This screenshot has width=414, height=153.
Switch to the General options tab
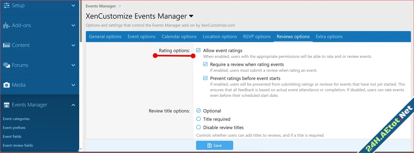coord(105,36)
